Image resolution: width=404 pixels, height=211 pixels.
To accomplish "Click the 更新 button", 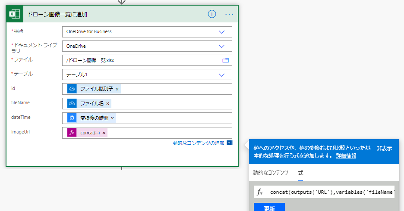I will click(x=269, y=207).
